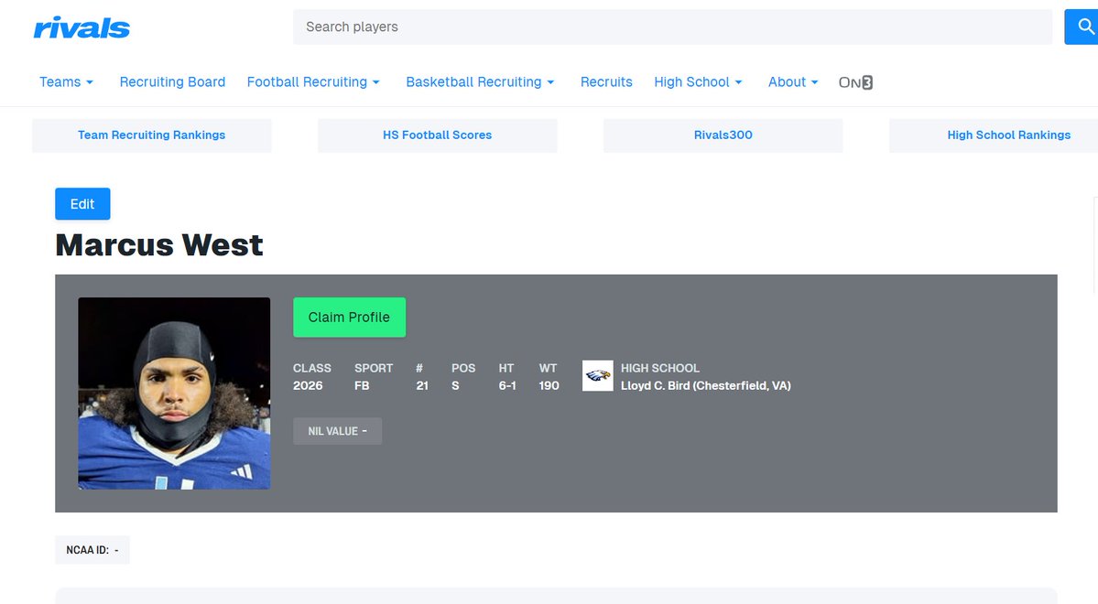Click the class year 2026
The height and width of the screenshot is (604, 1098).
[308, 385]
